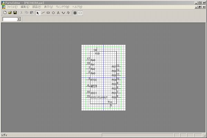Click the PB2 pin label

point(114,89)
